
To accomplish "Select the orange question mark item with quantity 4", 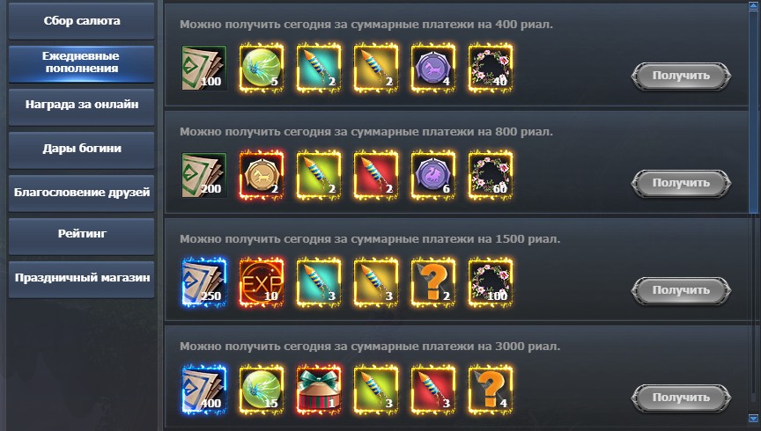I will click(x=491, y=390).
